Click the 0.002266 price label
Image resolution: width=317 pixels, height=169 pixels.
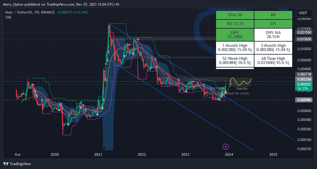pyautogui.click(x=304, y=79)
